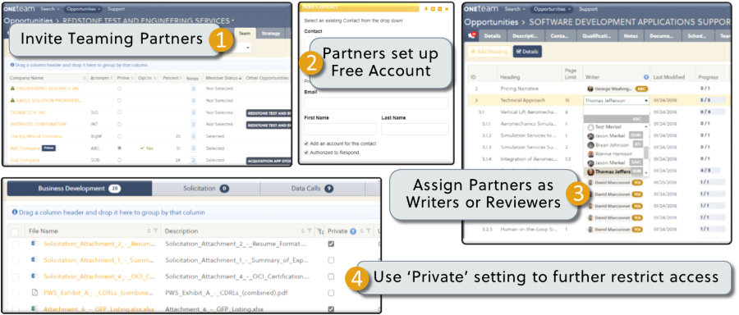
Task: Click the Add Heading button
Action: point(489,52)
